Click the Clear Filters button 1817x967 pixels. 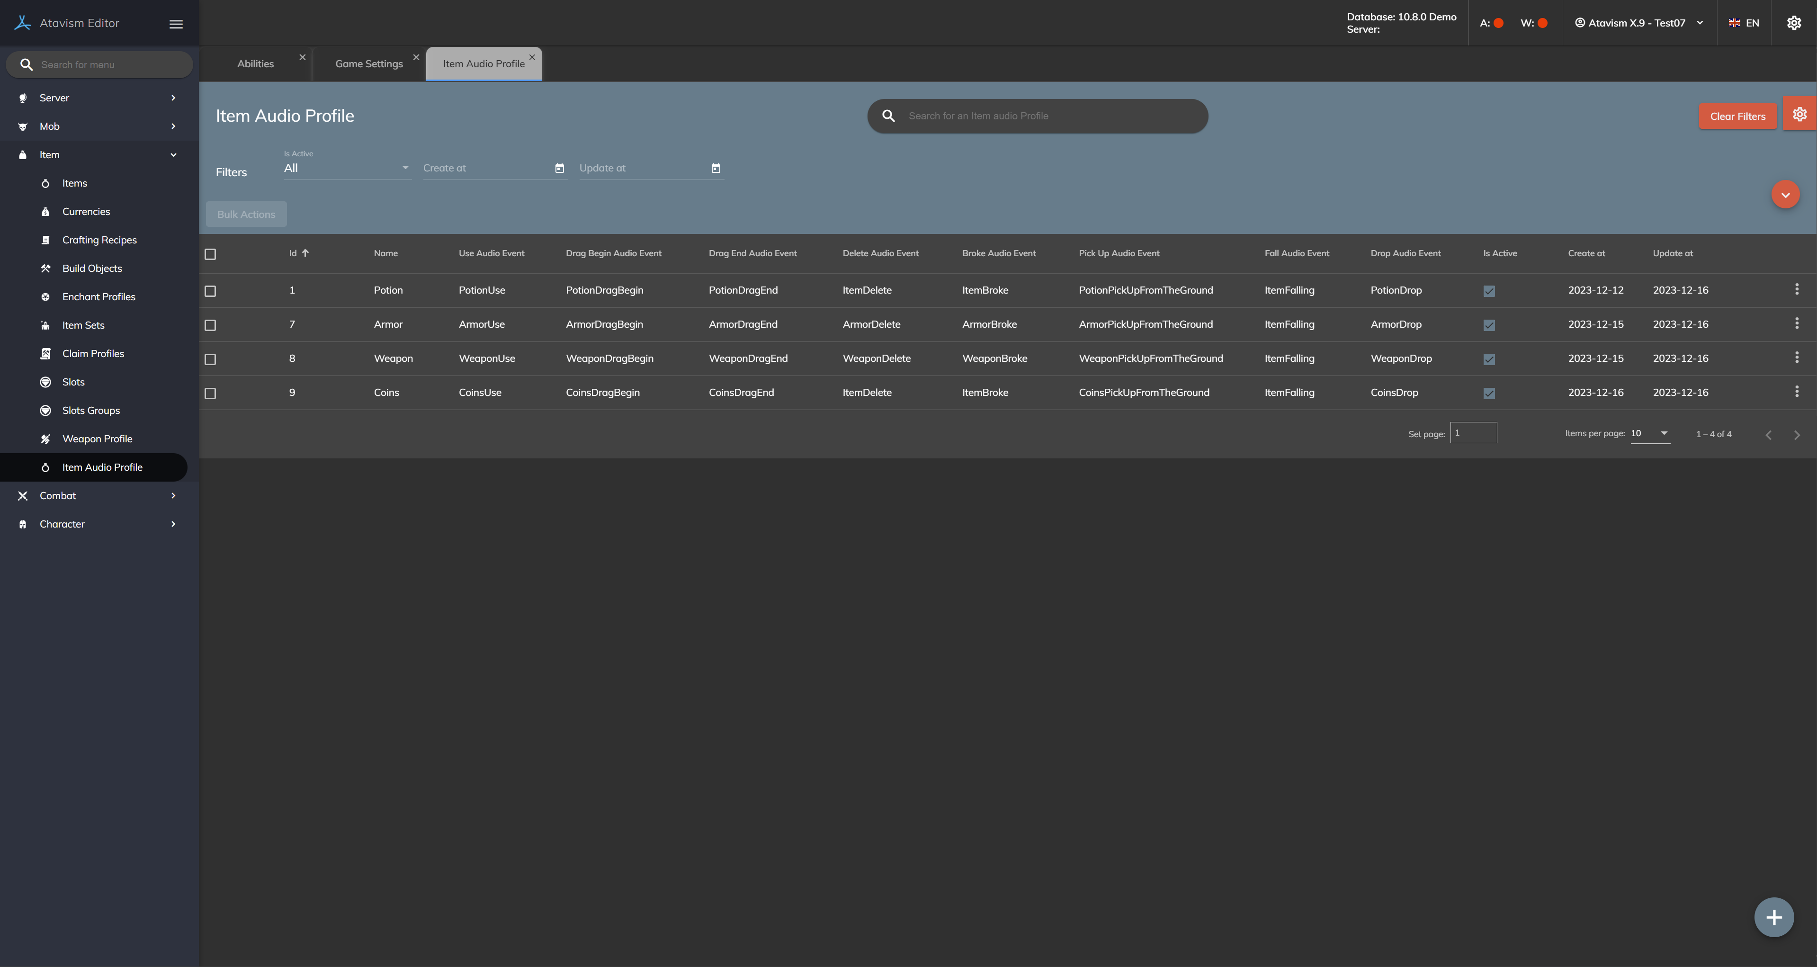1737,116
